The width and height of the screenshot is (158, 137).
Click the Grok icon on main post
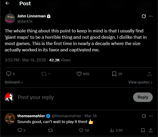(x=144, y=16)
